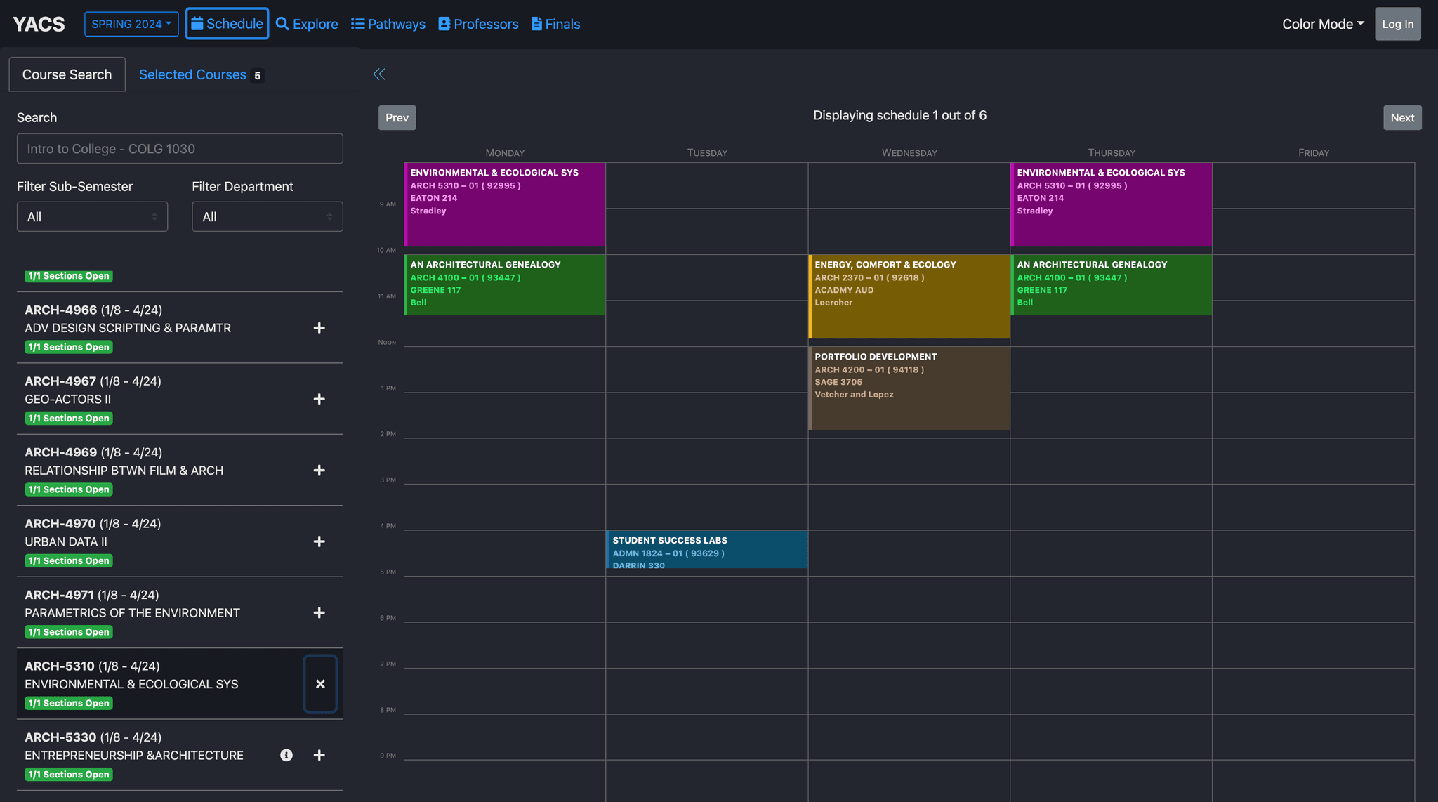Viewport: 1438px width, 802px height.
Task: Open Color Mode menu
Action: pos(1323,24)
